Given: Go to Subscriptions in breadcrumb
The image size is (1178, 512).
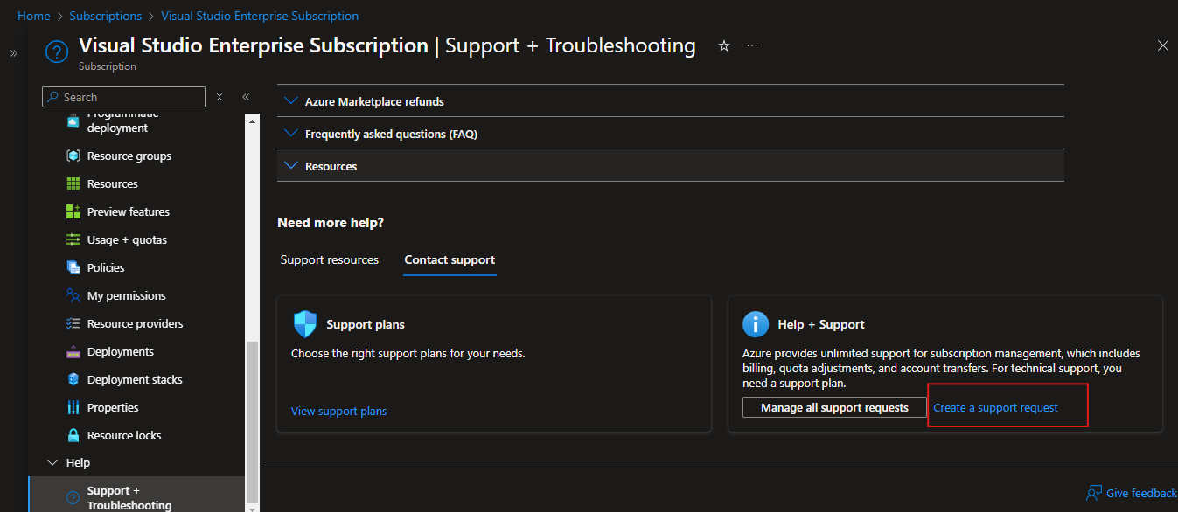Looking at the screenshot, I should (x=105, y=16).
